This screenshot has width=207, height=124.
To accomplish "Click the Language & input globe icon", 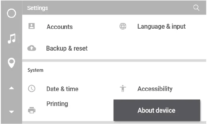I will 123,26.
